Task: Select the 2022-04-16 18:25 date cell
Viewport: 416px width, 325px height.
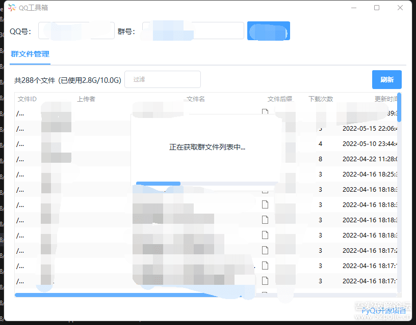Action: (x=370, y=174)
